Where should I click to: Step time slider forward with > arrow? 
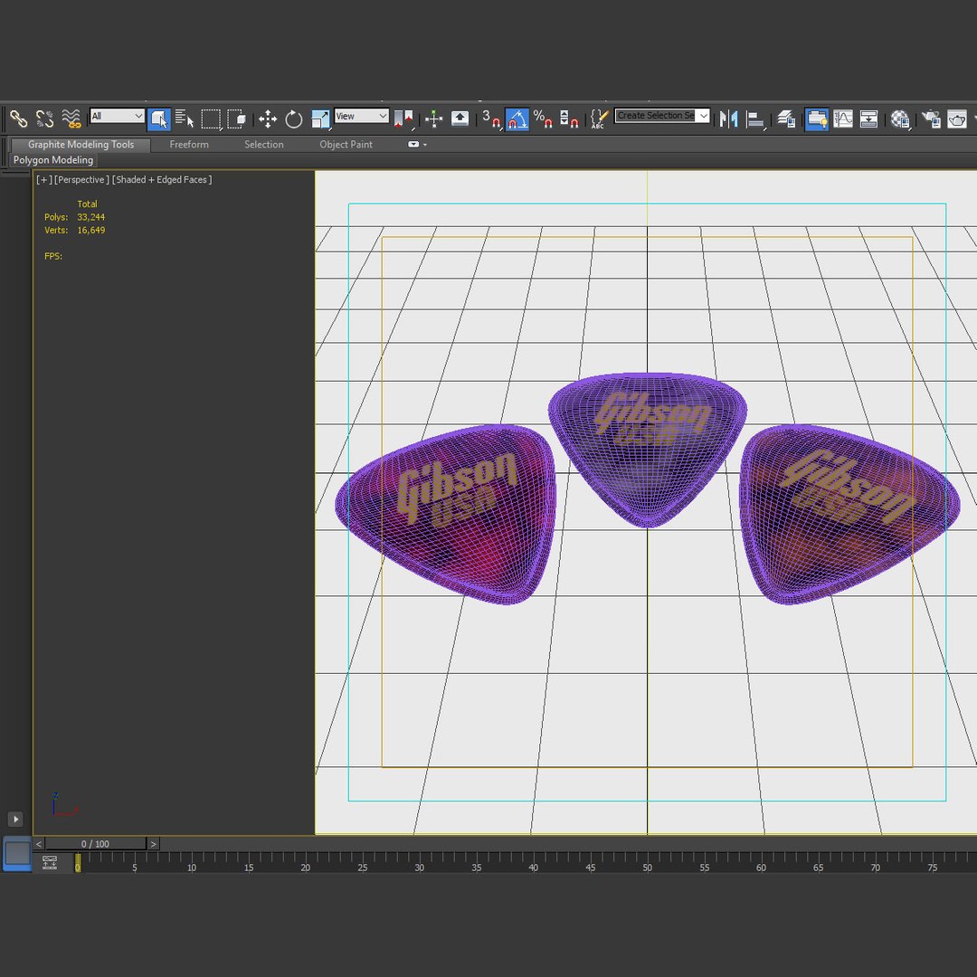tap(153, 844)
